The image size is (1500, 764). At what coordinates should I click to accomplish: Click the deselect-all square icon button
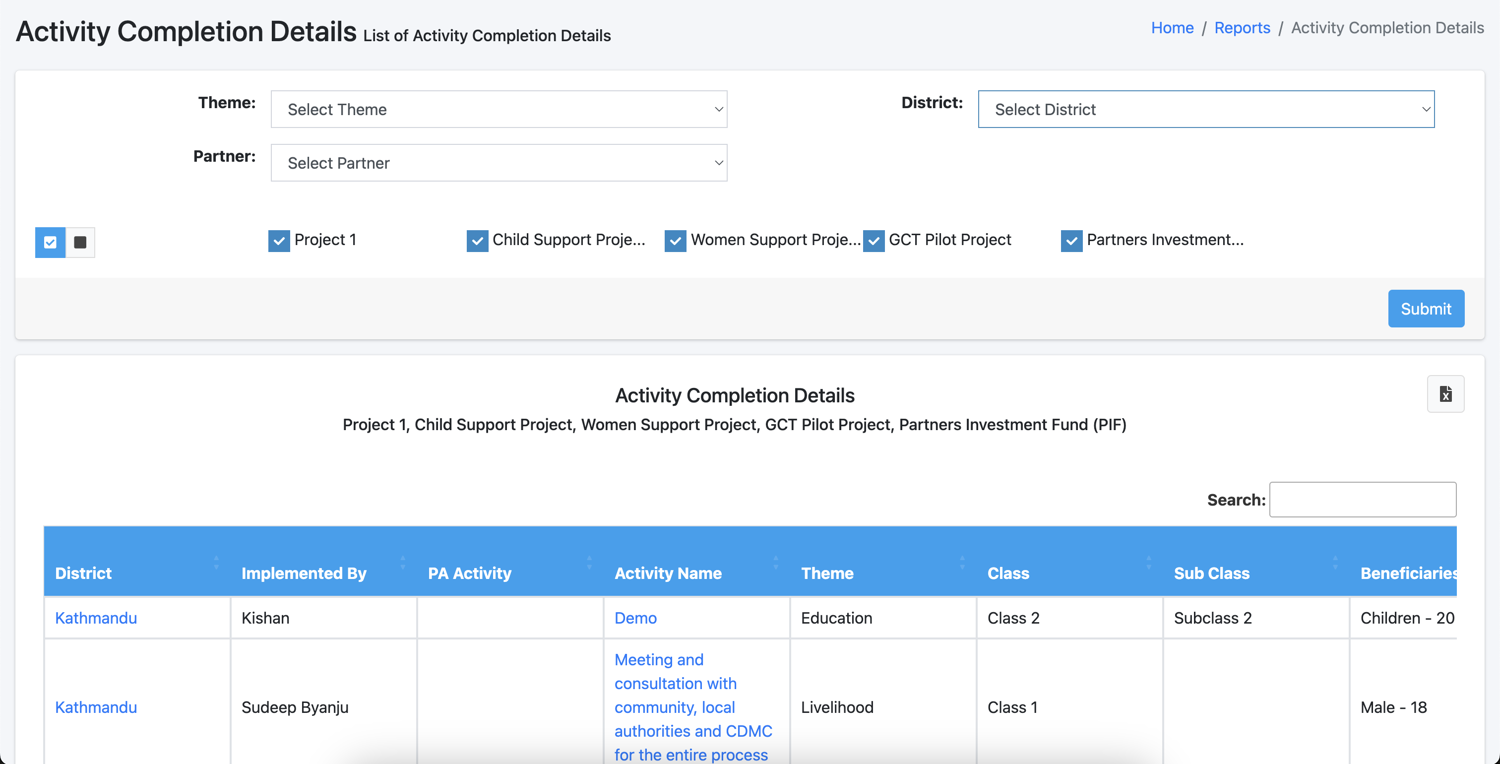coord(80,242)
